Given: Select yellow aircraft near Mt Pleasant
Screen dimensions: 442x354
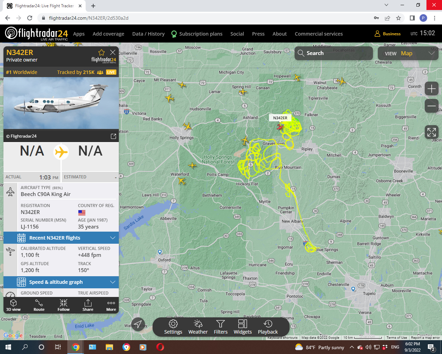Looking at the screenshot, I should (x=182, y=85).
